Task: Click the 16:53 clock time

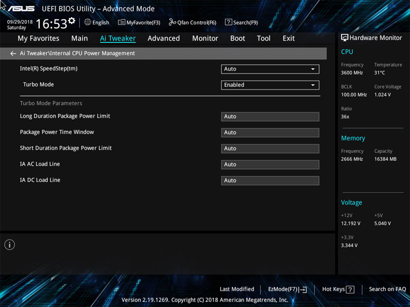Action: click(x=51, y=24)
